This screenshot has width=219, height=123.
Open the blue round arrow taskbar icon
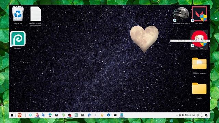pyautogui.click(x=89, y=115)
